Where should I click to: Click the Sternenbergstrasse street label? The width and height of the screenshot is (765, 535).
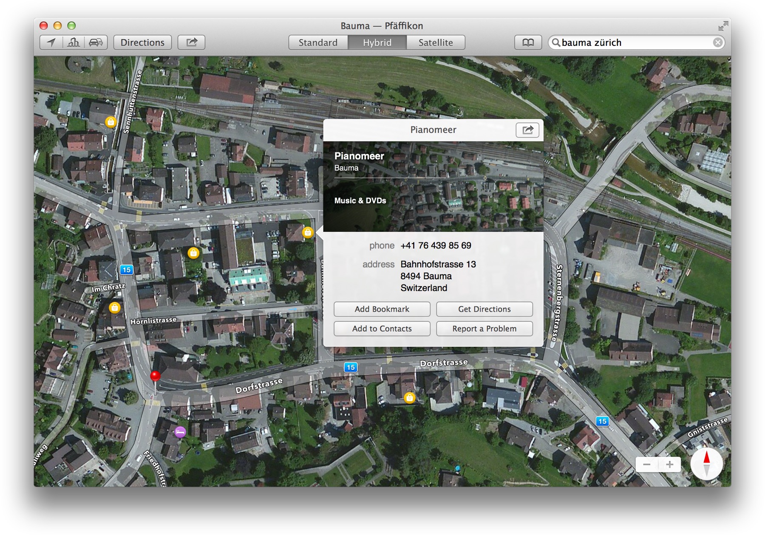(557, 303)
